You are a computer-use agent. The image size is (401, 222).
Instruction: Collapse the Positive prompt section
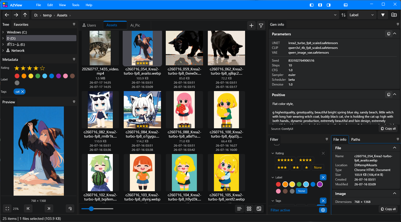pyautogui.click(x=395, y=95)
